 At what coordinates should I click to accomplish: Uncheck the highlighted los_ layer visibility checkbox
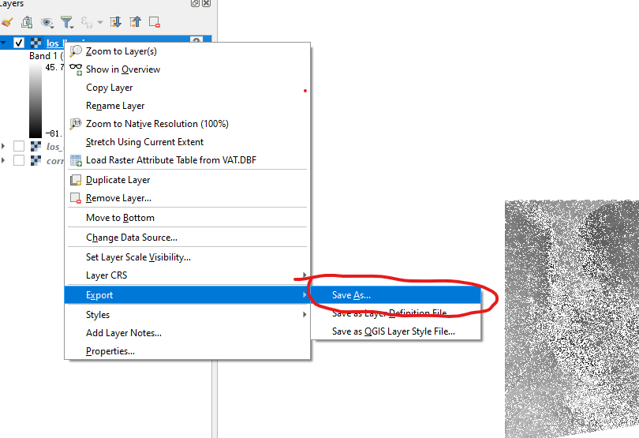click(19, 43)
